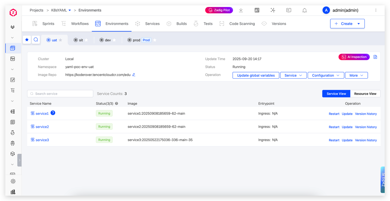Screen dimensions: 390x201
Task: Open the documentation book icon
Action: click(289, 10)
